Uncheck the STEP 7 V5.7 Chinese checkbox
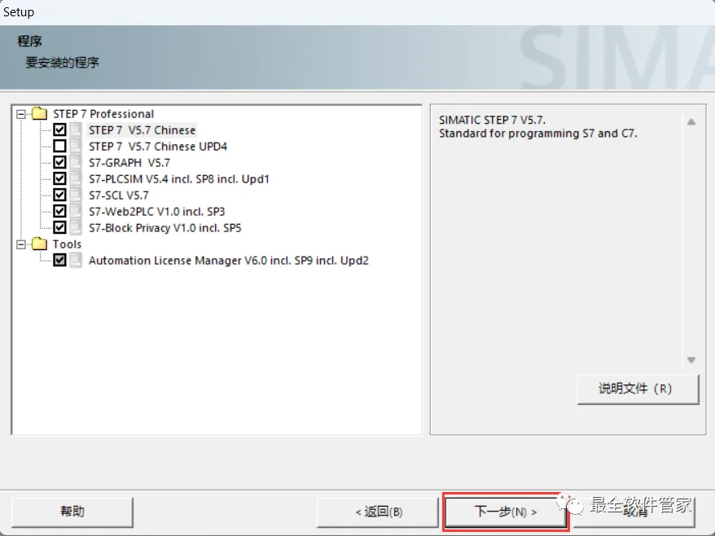The height and width of the screenshot is (536, 715). (59, 130)
